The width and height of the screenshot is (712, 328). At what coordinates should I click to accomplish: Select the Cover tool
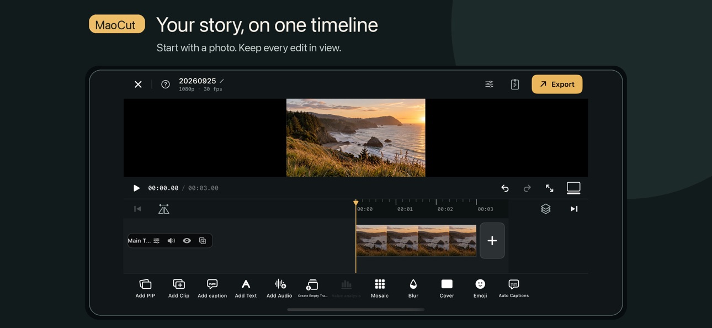click(447, 288)
